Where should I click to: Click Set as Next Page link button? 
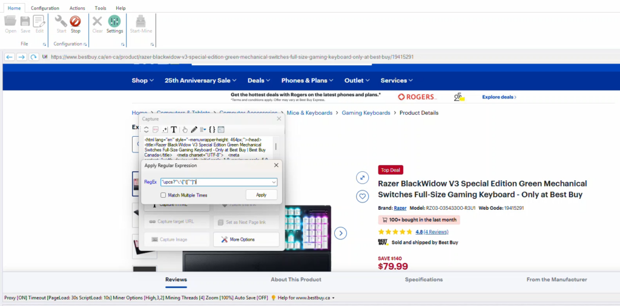[x=246, y=222]
